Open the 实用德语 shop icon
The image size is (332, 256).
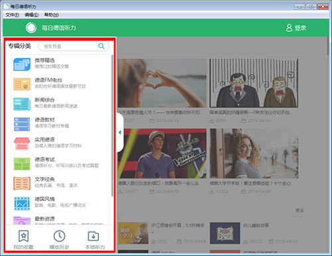[22, 144]
